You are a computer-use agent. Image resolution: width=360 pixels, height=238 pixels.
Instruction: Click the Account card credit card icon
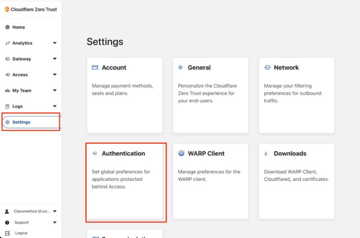tap(95, 67)
